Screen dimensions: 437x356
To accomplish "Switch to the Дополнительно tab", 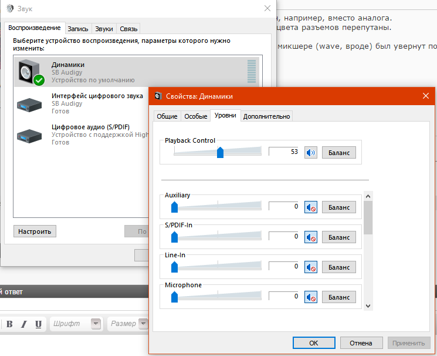I will coord(266,116).
